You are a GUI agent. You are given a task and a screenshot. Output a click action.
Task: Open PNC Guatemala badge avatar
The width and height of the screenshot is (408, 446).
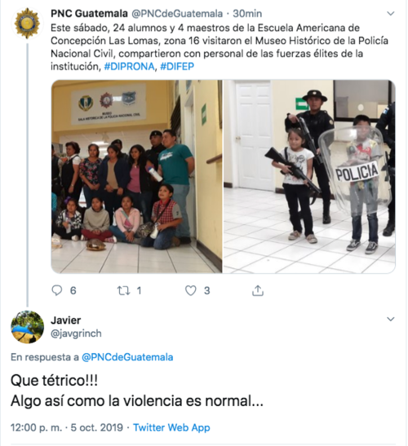coord(27,24)
